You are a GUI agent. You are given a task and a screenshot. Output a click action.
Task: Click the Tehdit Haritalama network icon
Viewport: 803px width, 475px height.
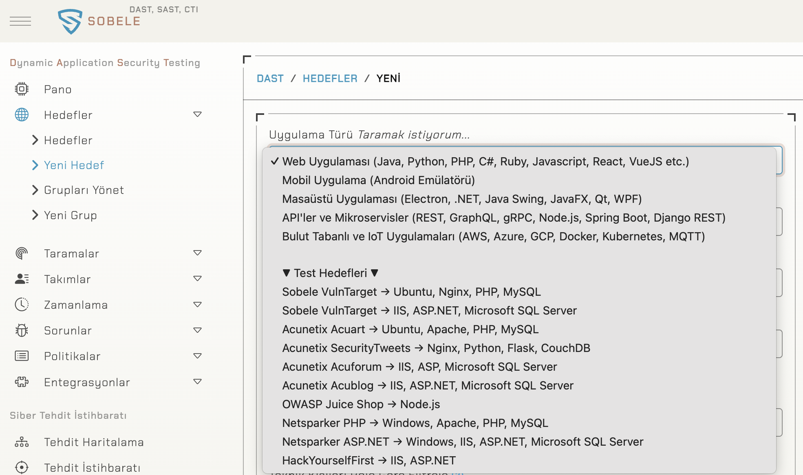pos(22,442)
